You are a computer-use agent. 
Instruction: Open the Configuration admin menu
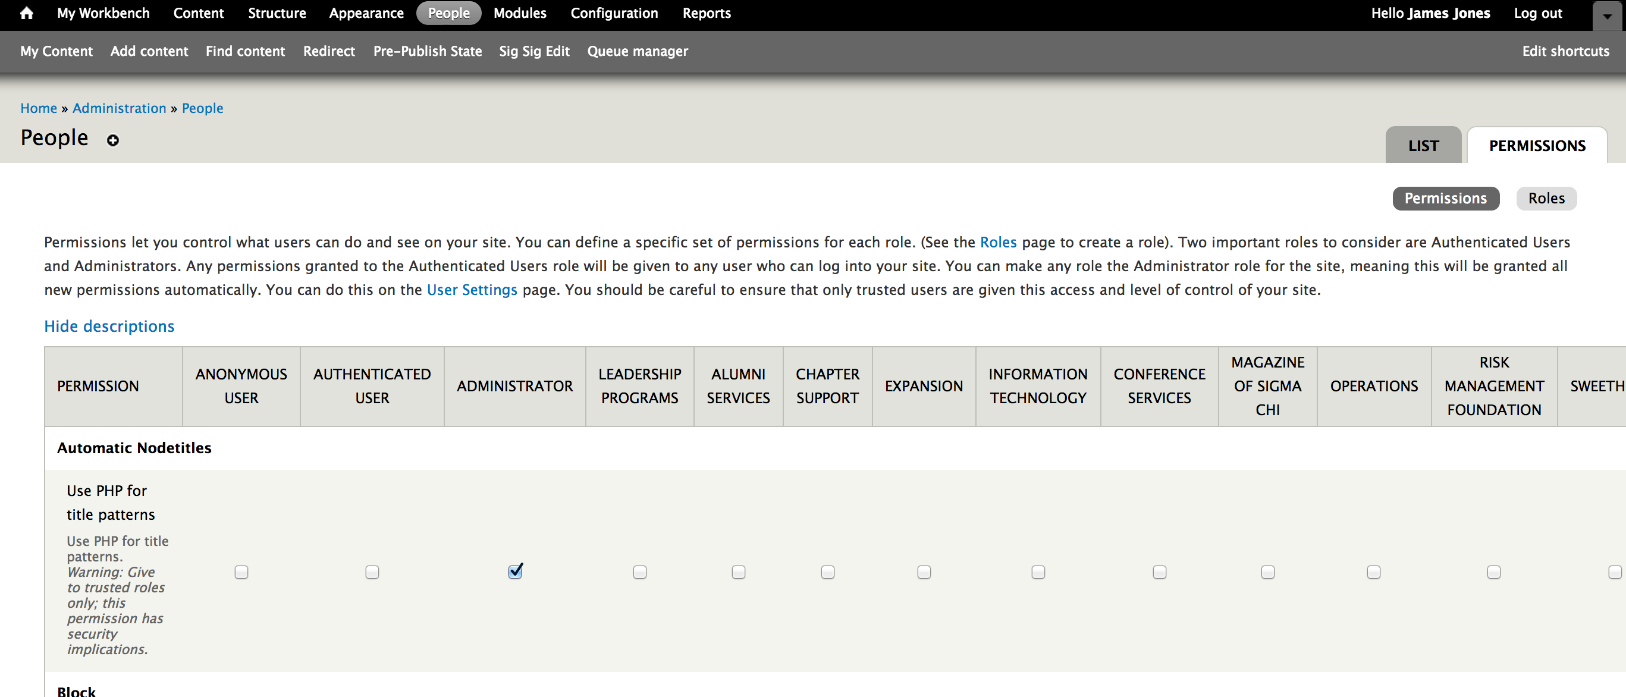click(x=614, y=13)
